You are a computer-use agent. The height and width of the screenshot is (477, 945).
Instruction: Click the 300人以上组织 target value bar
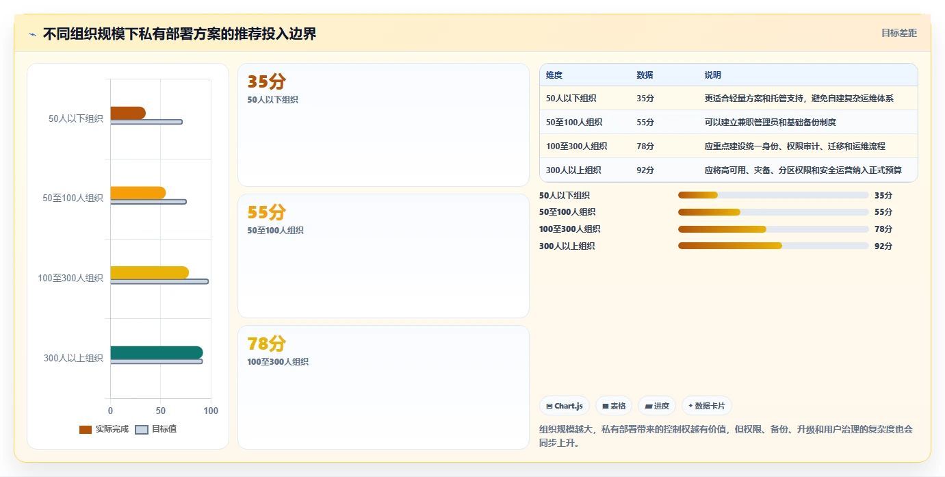156,361
